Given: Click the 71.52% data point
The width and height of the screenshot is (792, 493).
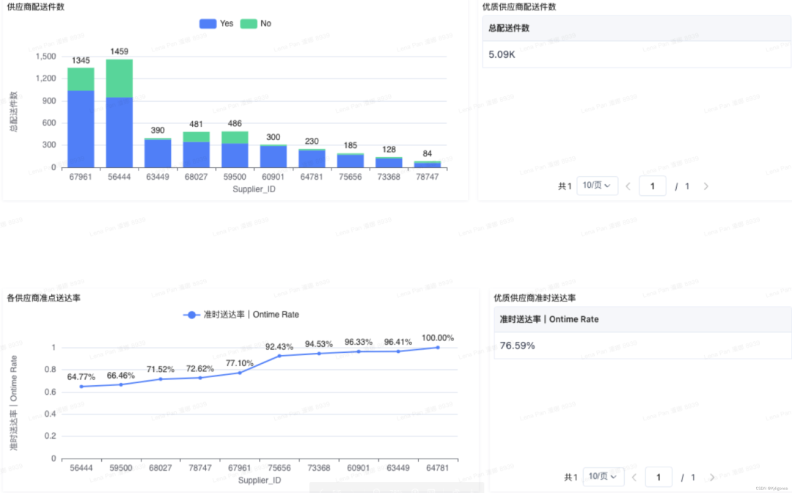Looking at the screenshot, I should pos(161,379).
